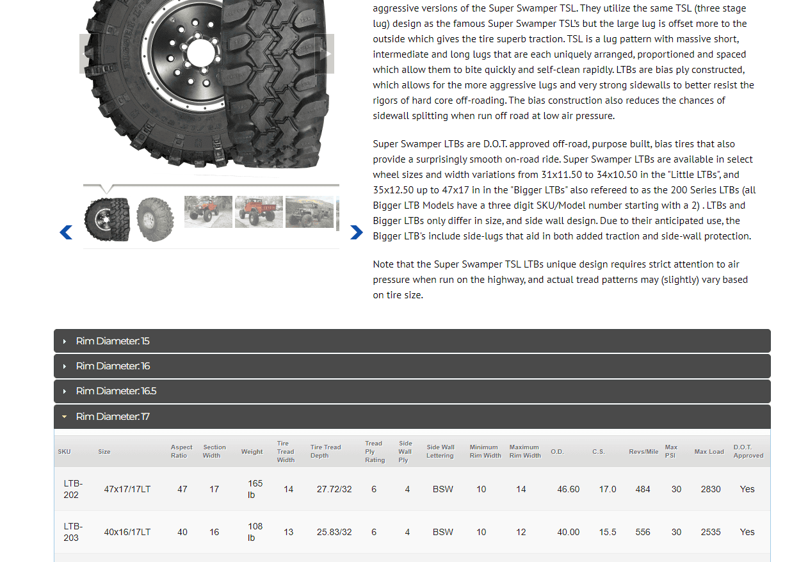Click the blue next thumbnails arrow
The image size is (792, 562).
point(357,232)
